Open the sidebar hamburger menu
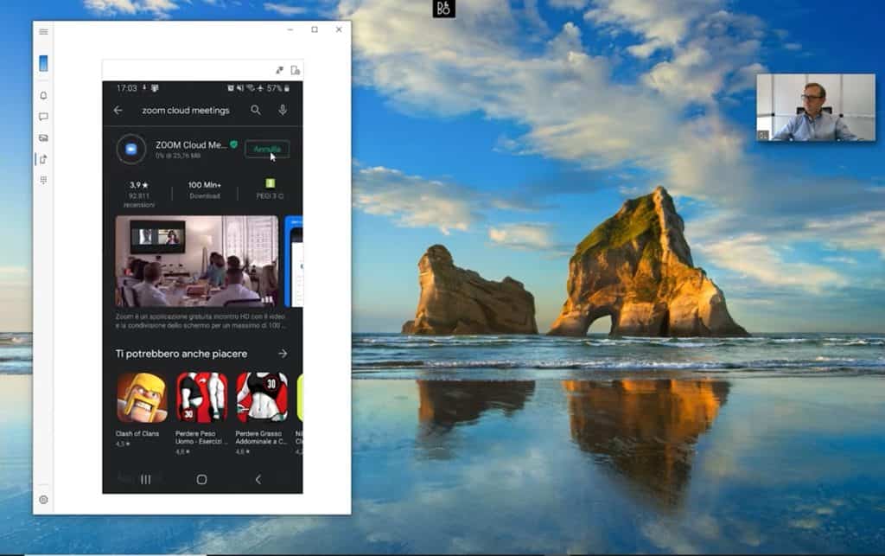This screenshot has width=885, height=556. [x=42, y=32]
